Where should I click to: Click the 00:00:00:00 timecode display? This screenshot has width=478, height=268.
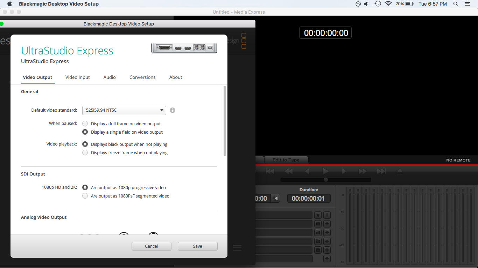(326, 33)
